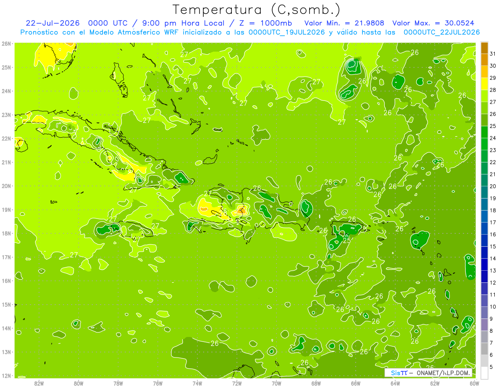Viewport: 504px width, 389px height.
Task: Click the orange legend swatch between 30 and 31
Action: pyautogui.click(x=484, y=60)
